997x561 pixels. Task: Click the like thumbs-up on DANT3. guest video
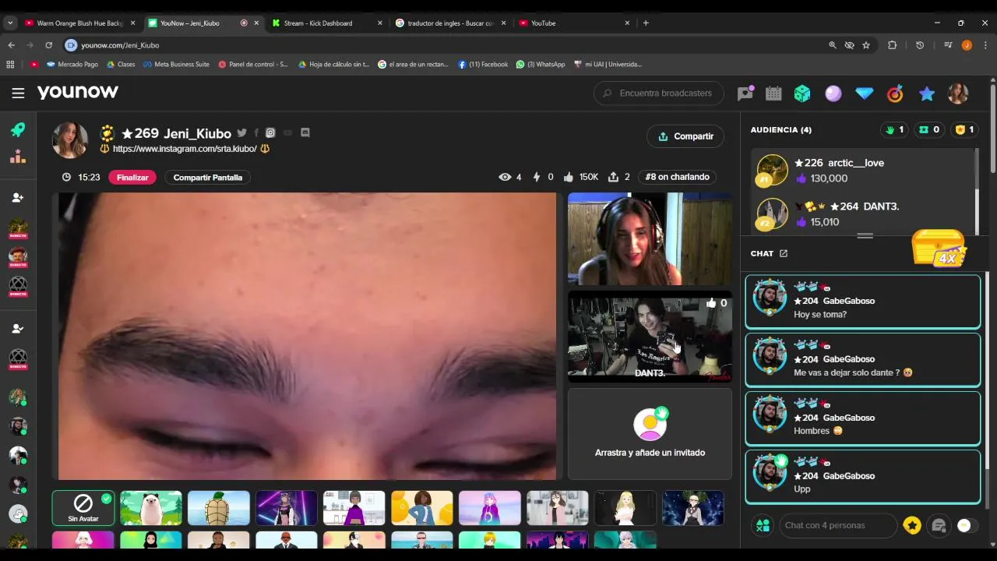[711, 303]
